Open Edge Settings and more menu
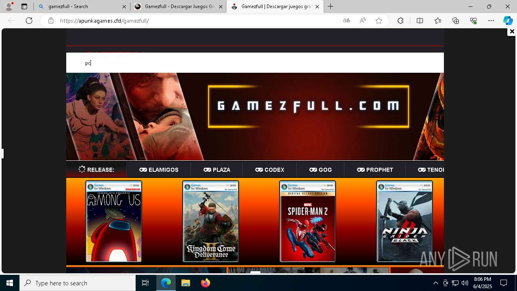Viewport: 517px width, 291px height. tap(491, 21)
